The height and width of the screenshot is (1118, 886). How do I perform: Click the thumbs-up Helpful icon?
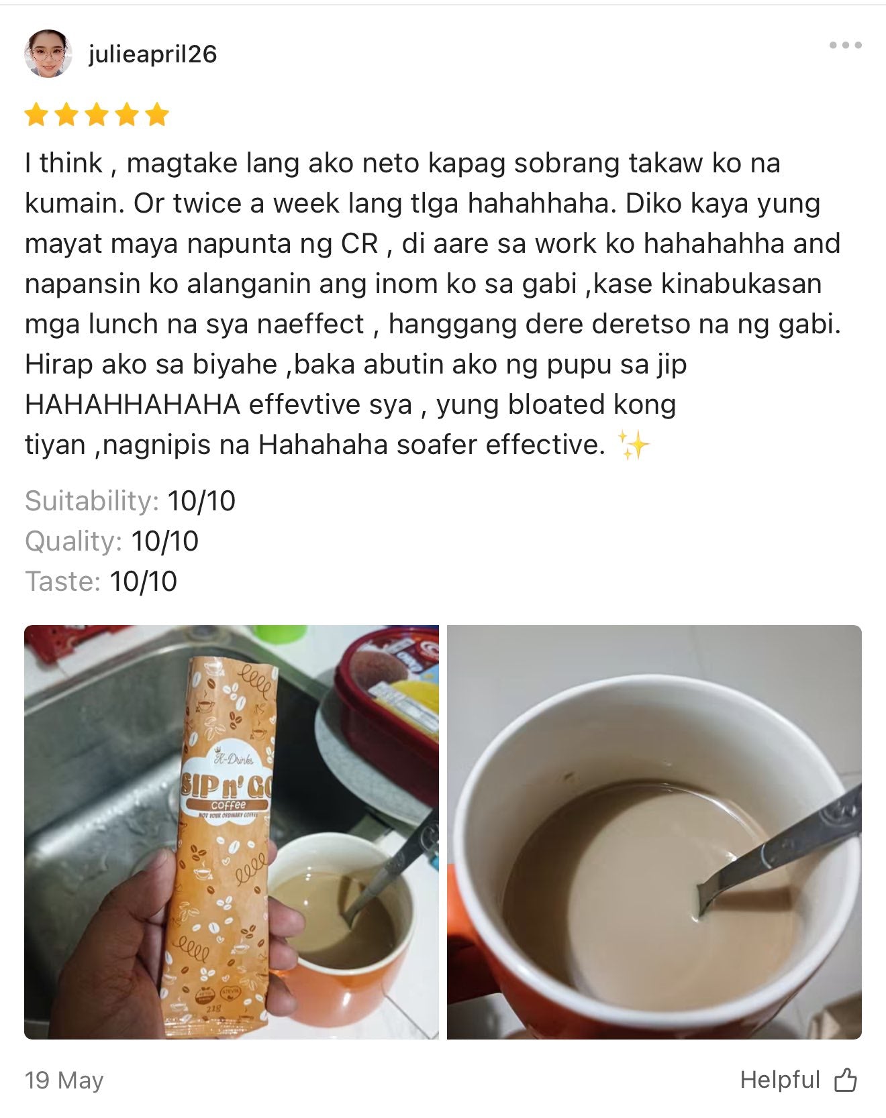(x=846, y=1080)
